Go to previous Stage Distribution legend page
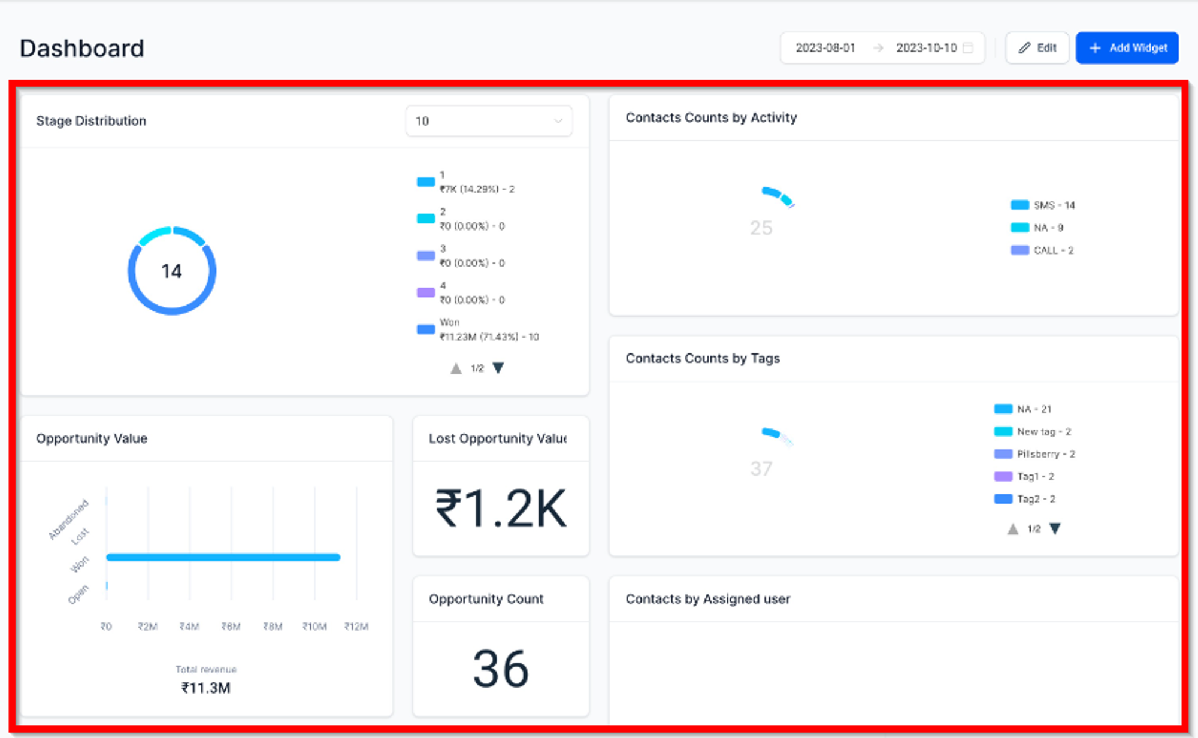The height and width of the screenshot is (738, 1198). pyautogui.click(x=456, y=368)
